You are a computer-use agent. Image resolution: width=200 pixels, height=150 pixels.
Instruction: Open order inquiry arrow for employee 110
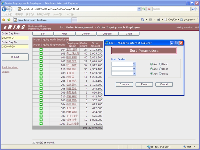pos(41,69)
